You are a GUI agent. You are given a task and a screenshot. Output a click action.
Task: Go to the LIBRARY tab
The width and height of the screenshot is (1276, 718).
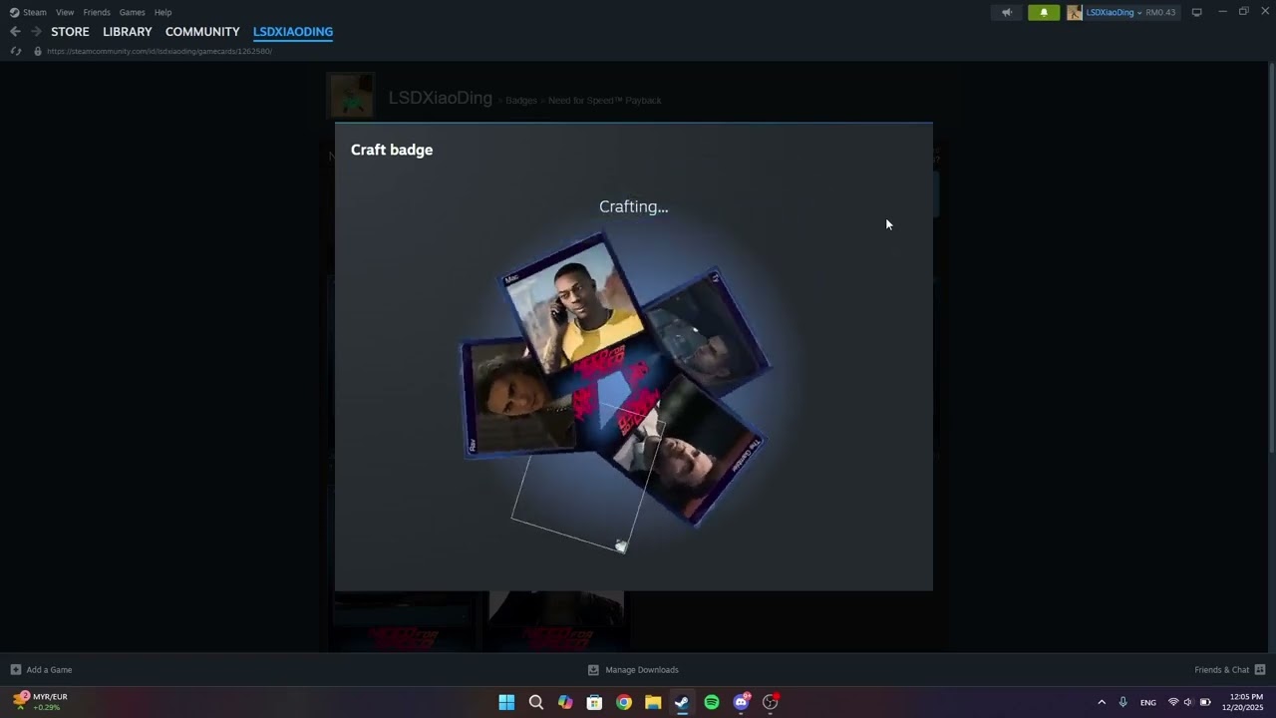click(128, 32)
